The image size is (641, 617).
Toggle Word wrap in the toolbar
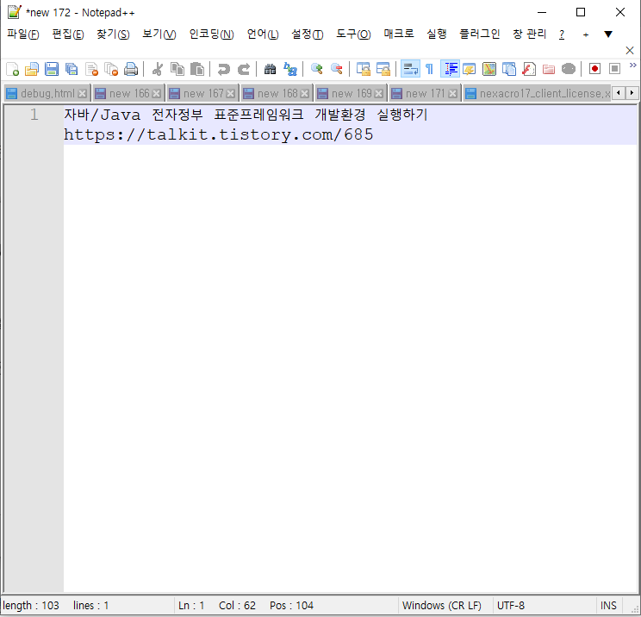[410, 69]
